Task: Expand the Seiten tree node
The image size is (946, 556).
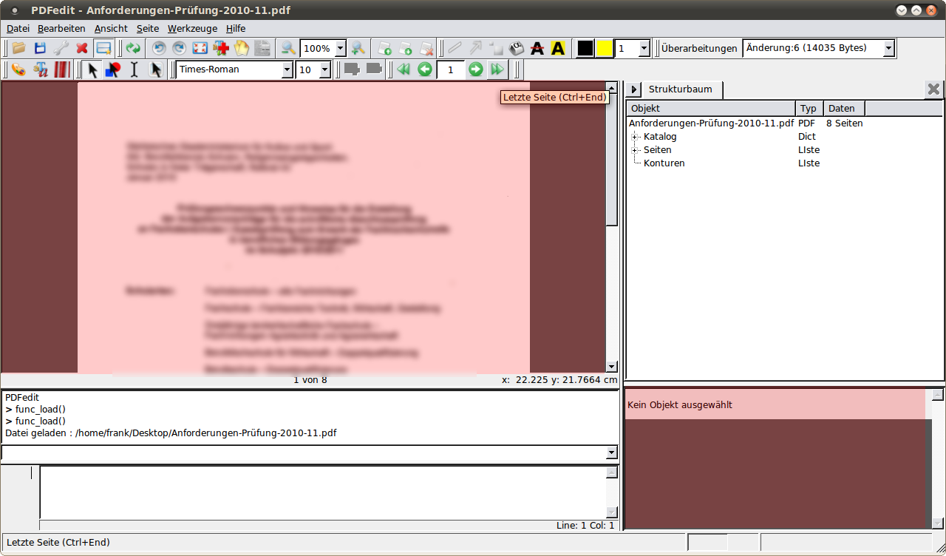Action: coord(635,150)
